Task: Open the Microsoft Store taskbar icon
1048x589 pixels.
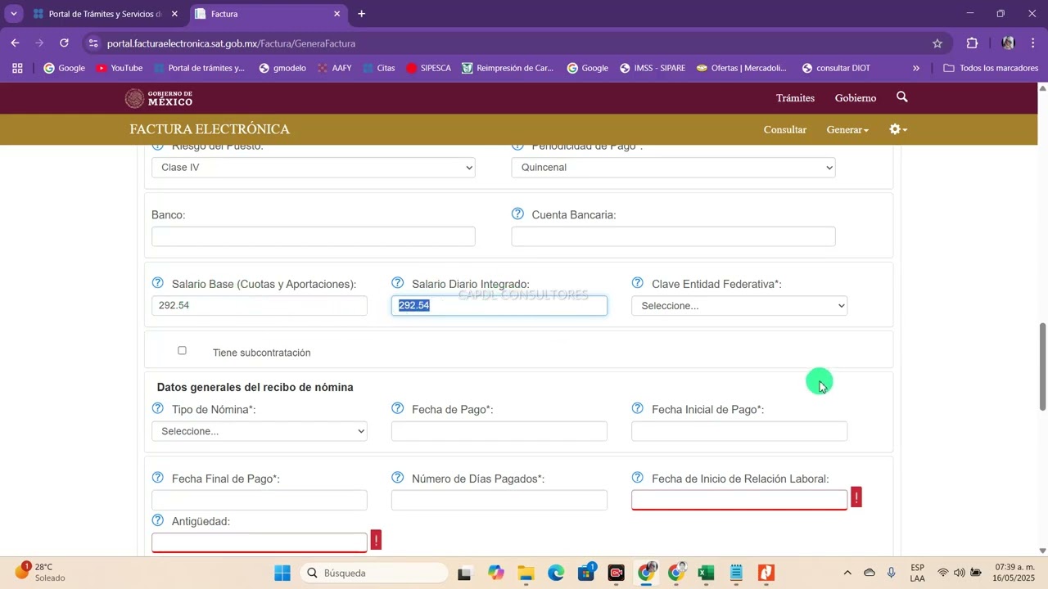Action: [586, 573]
